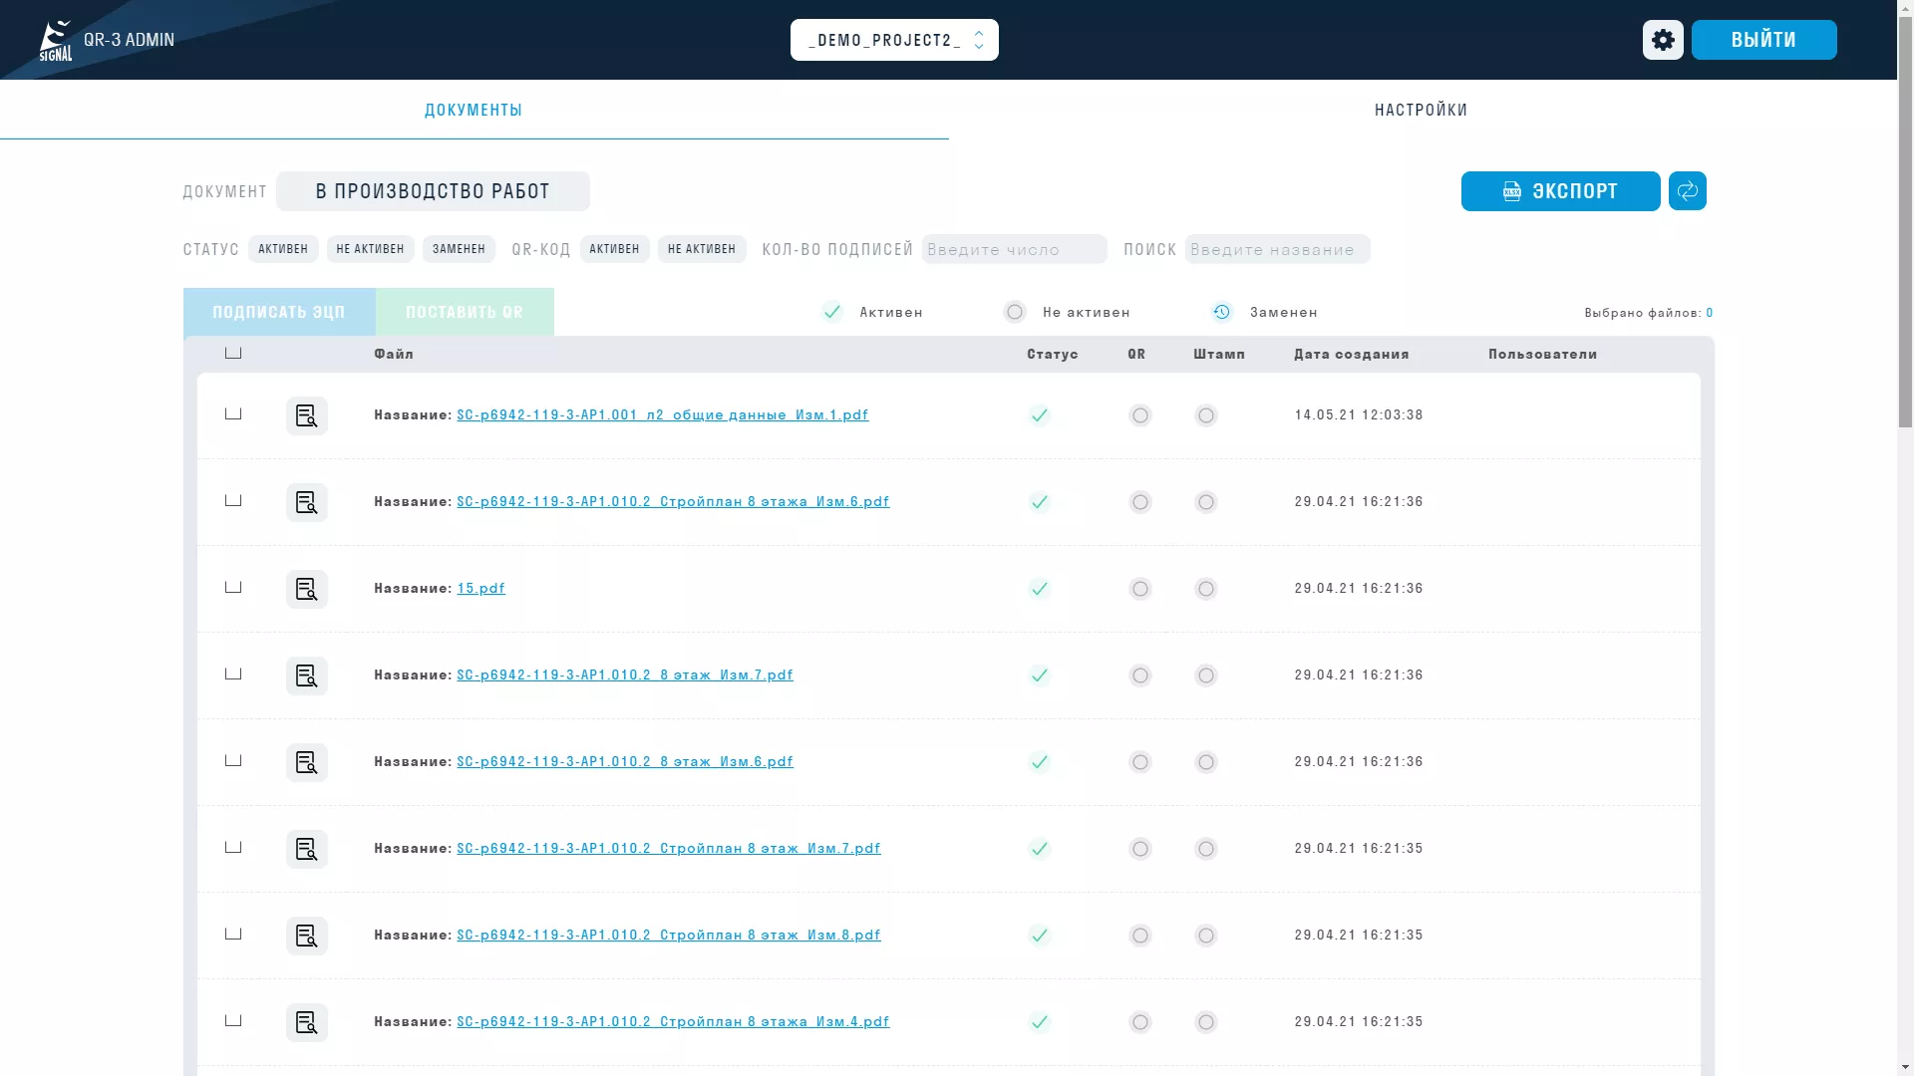1914x1076 pixels.
Task: Preview icon for Стройплан 8 этаж Изм.7.pdf
Action: [x=307, y=849]
